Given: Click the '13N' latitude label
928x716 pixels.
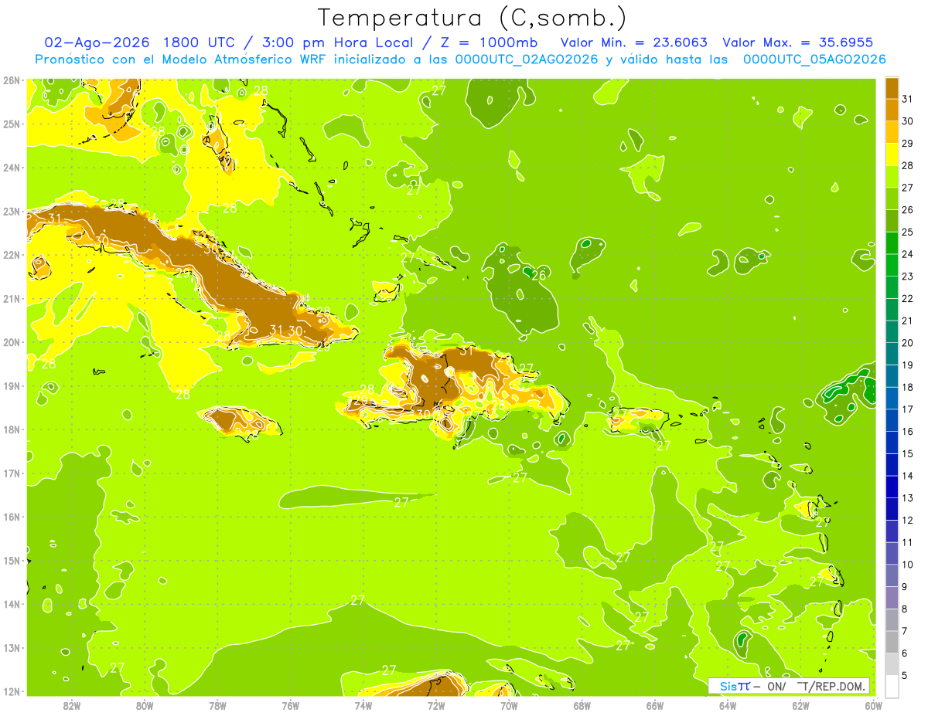Looking at the screenshot, I should pos(12,648).
